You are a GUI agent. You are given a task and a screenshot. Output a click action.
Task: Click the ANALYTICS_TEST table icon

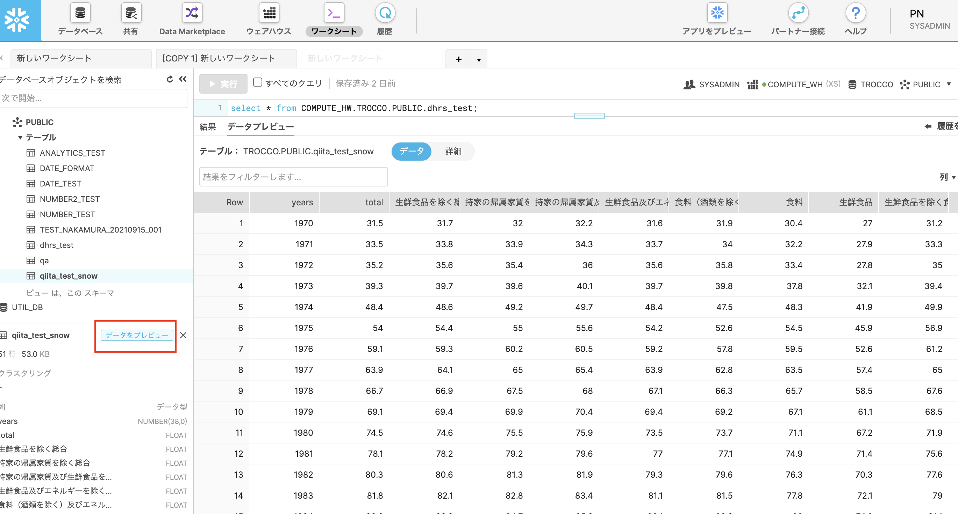pos(31,153)
